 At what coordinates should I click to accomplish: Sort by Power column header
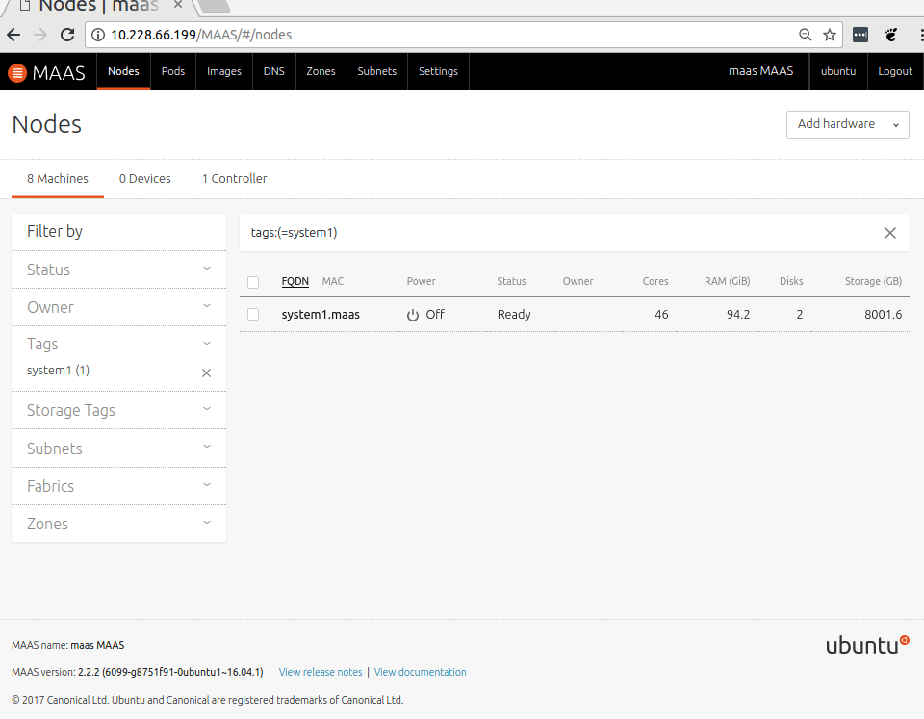coord(422,282)
